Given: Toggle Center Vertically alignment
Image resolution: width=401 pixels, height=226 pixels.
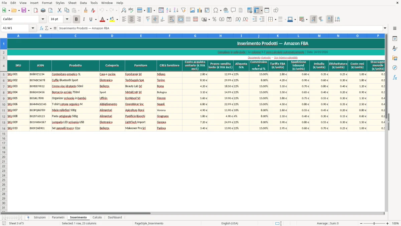Looking at the screenshot, I should (x=155, y=19).
